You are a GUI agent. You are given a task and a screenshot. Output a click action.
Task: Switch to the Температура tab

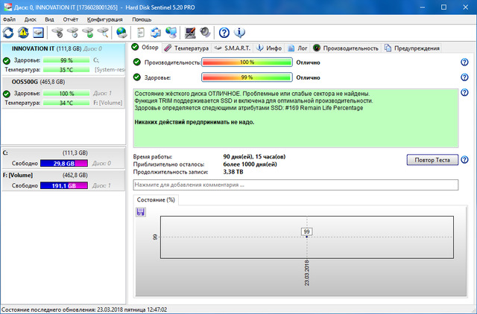(186, 48)
